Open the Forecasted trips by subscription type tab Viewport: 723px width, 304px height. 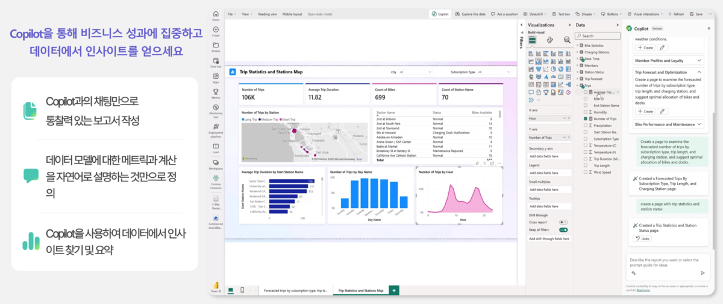295,290
